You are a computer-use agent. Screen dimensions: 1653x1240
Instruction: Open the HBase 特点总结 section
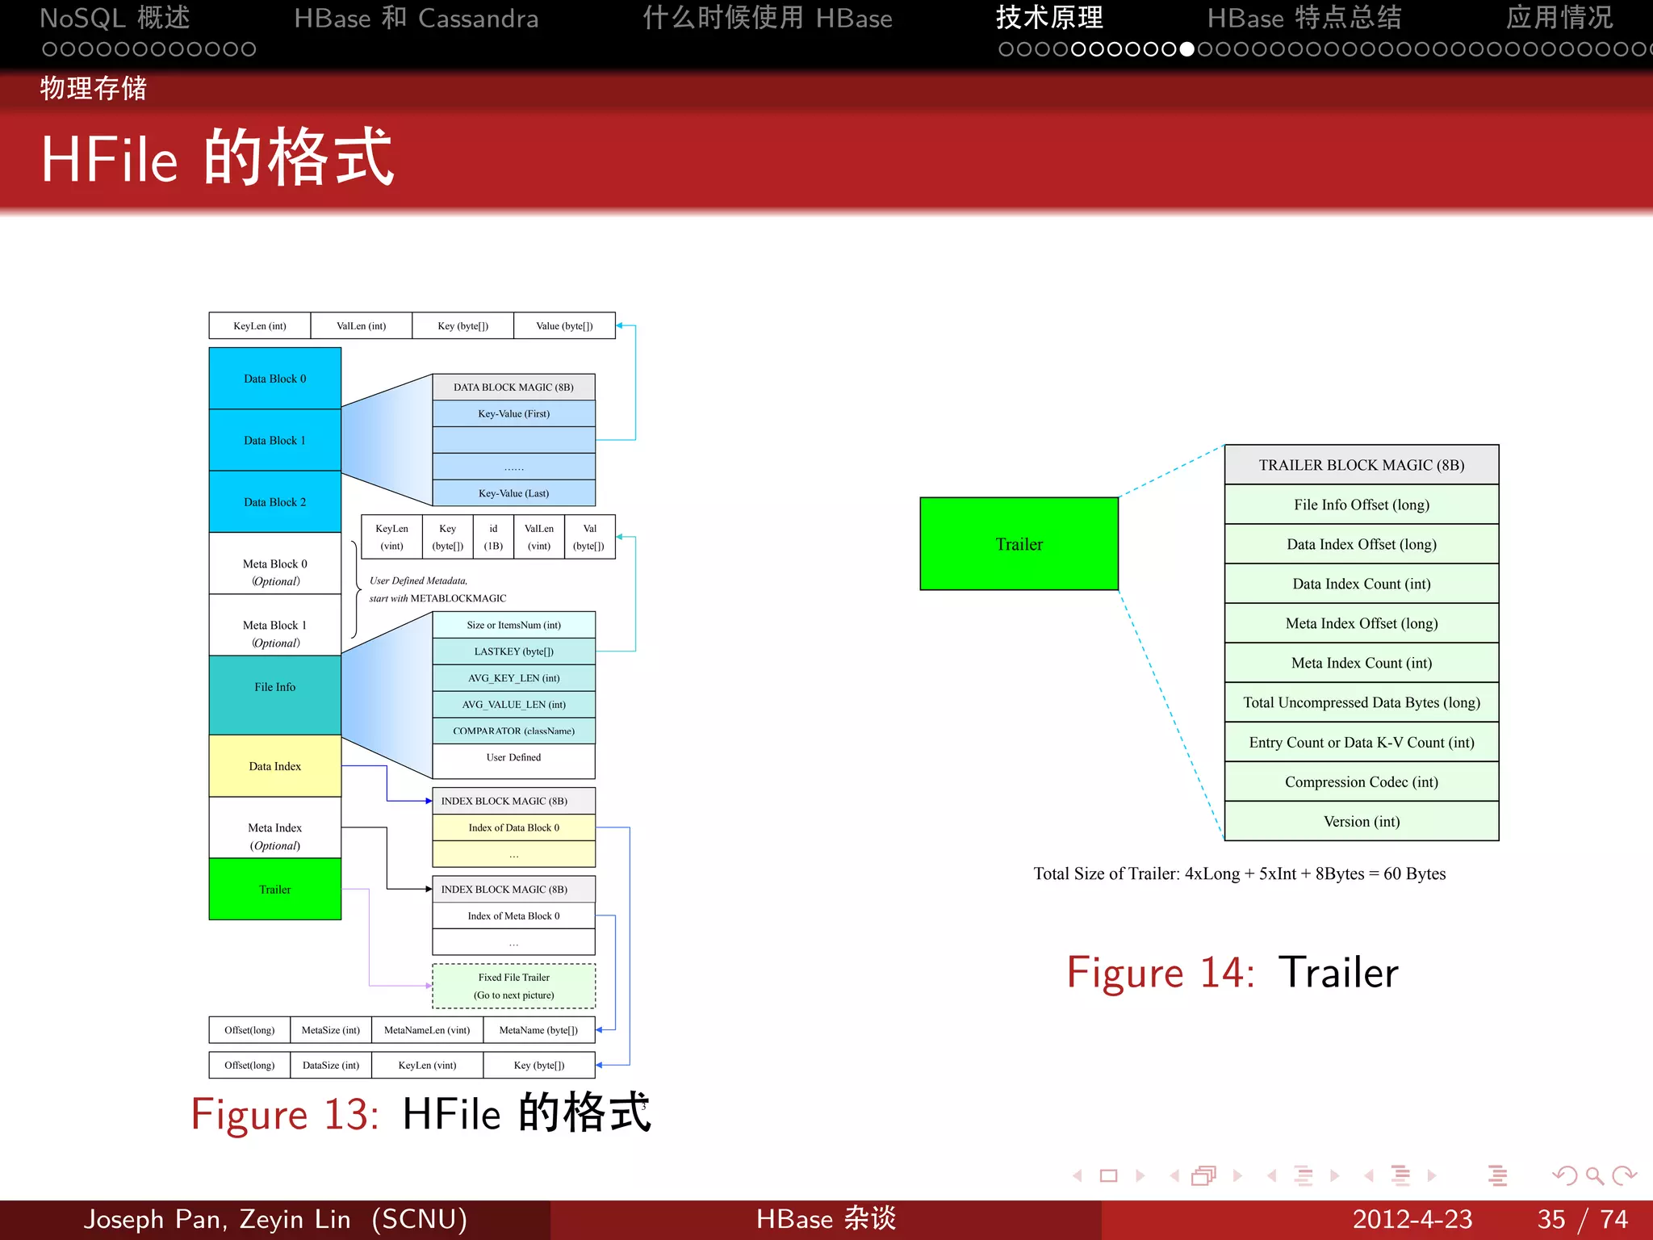(1304, 18)
